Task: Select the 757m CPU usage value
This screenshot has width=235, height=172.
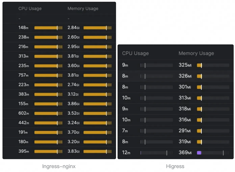Action: click(x=24, y=75)
